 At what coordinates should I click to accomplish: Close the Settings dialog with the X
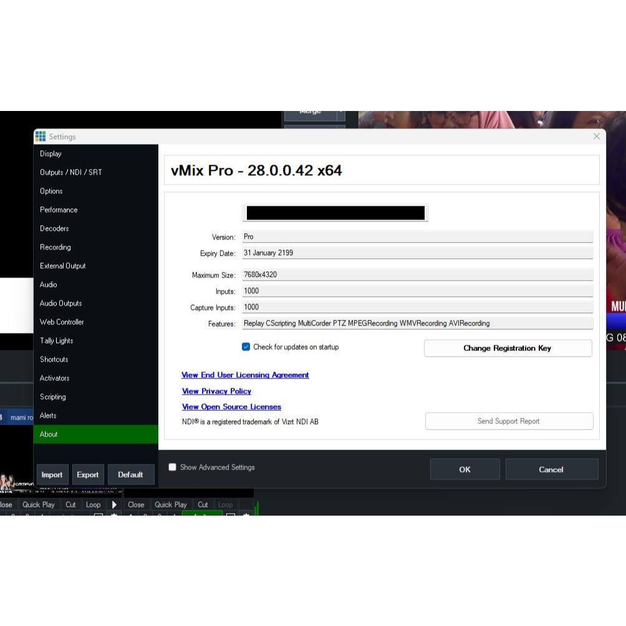click(597, 137)
